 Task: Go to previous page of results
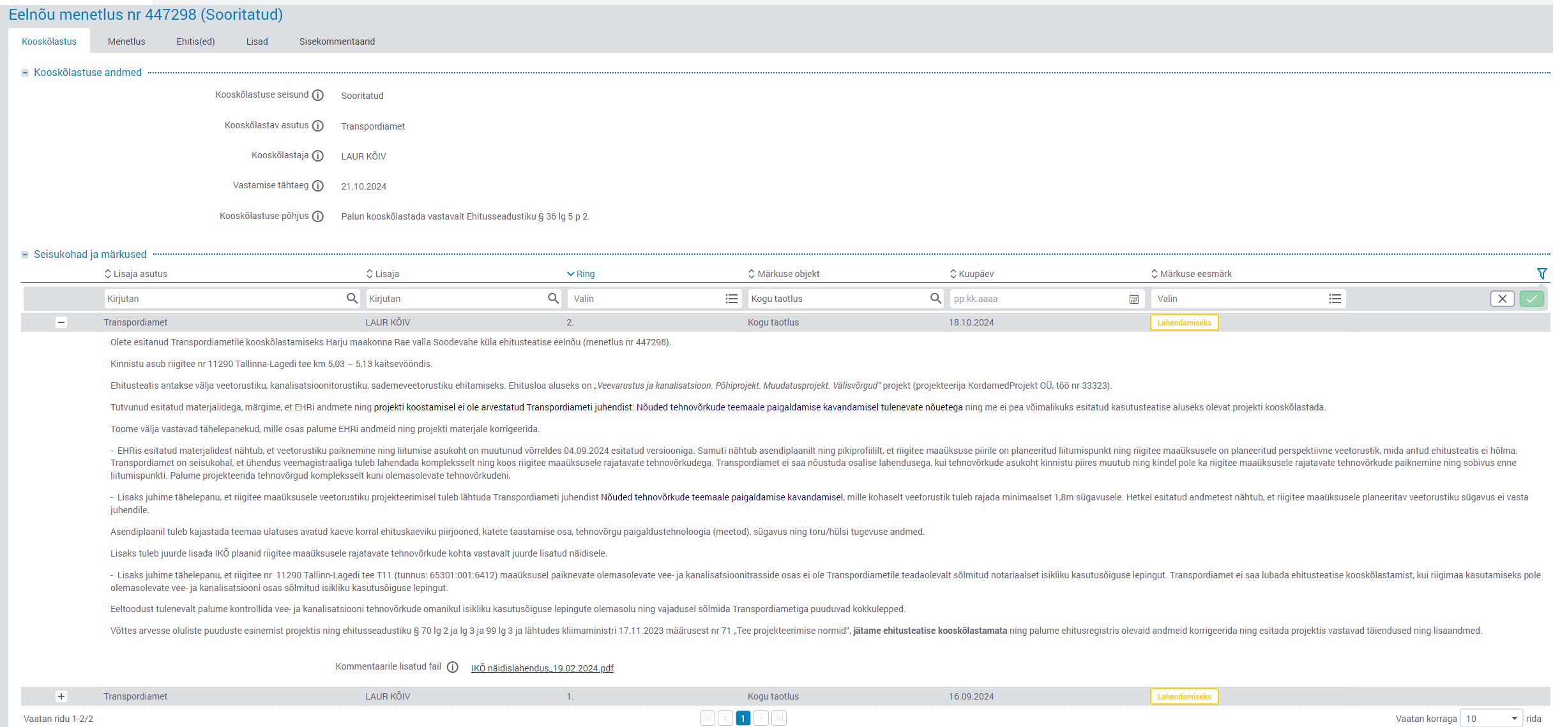click(x=725, y=718)
